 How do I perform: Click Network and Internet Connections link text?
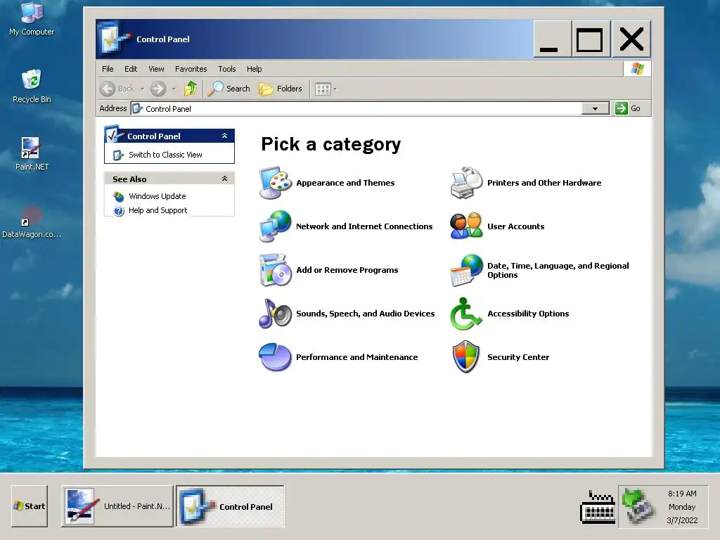tap(364, 226)
